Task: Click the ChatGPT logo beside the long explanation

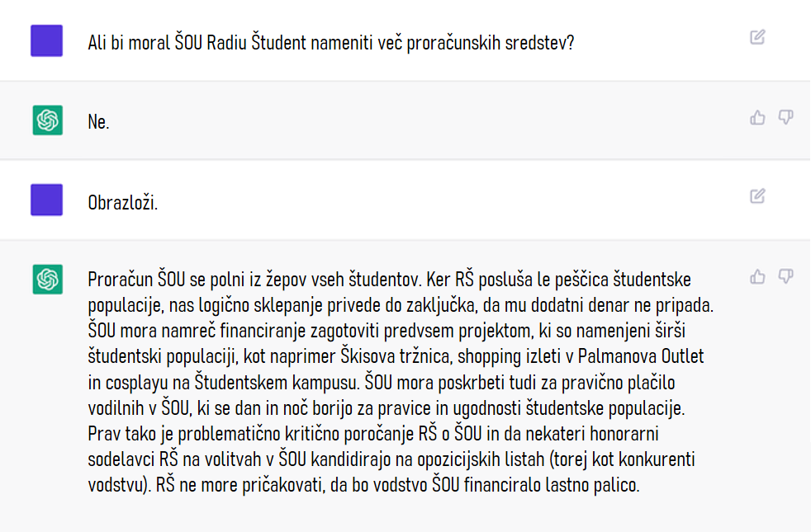Action: [47, 279]
